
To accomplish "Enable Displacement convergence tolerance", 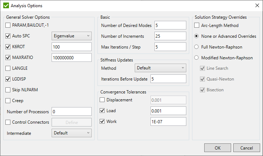I will (102, 100).
